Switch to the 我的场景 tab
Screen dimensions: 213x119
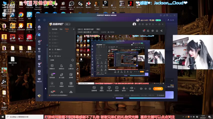tap(55, 29)
